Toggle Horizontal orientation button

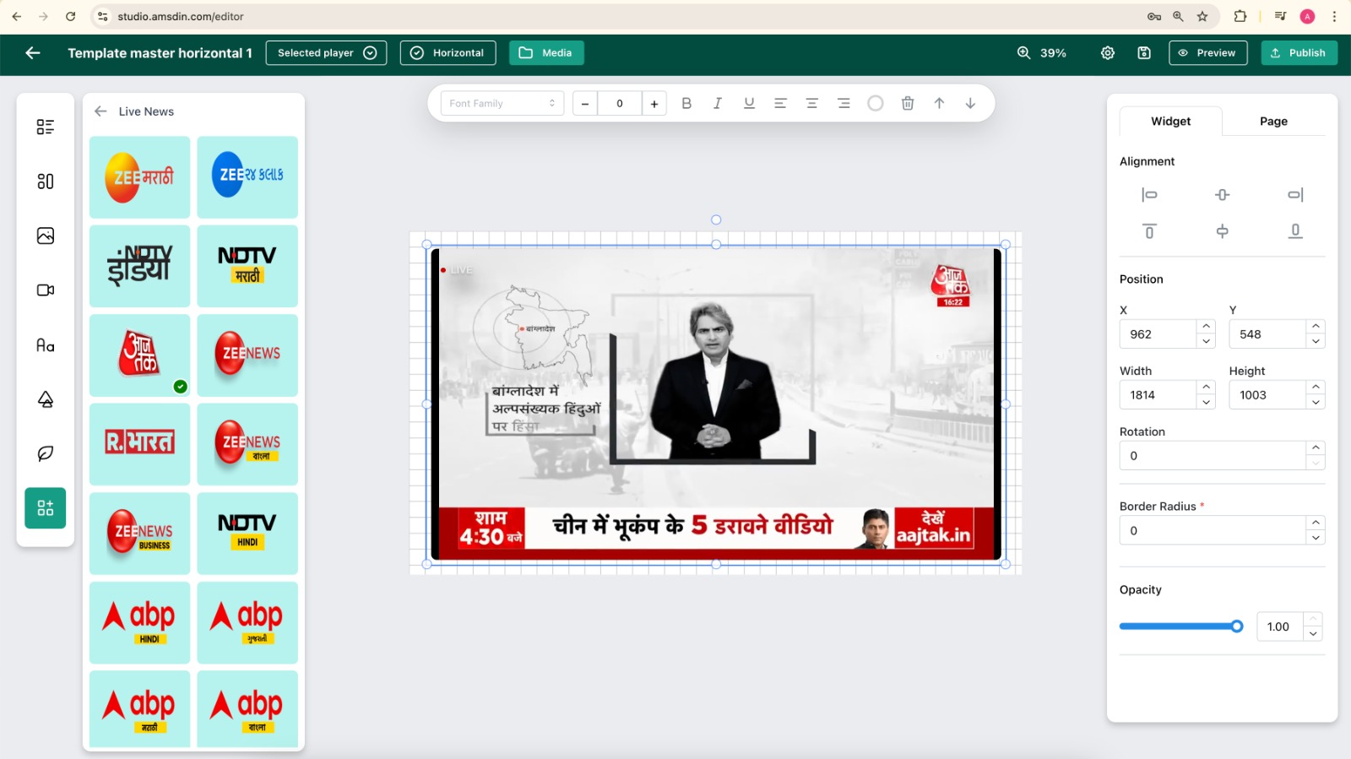pos(448,52)
